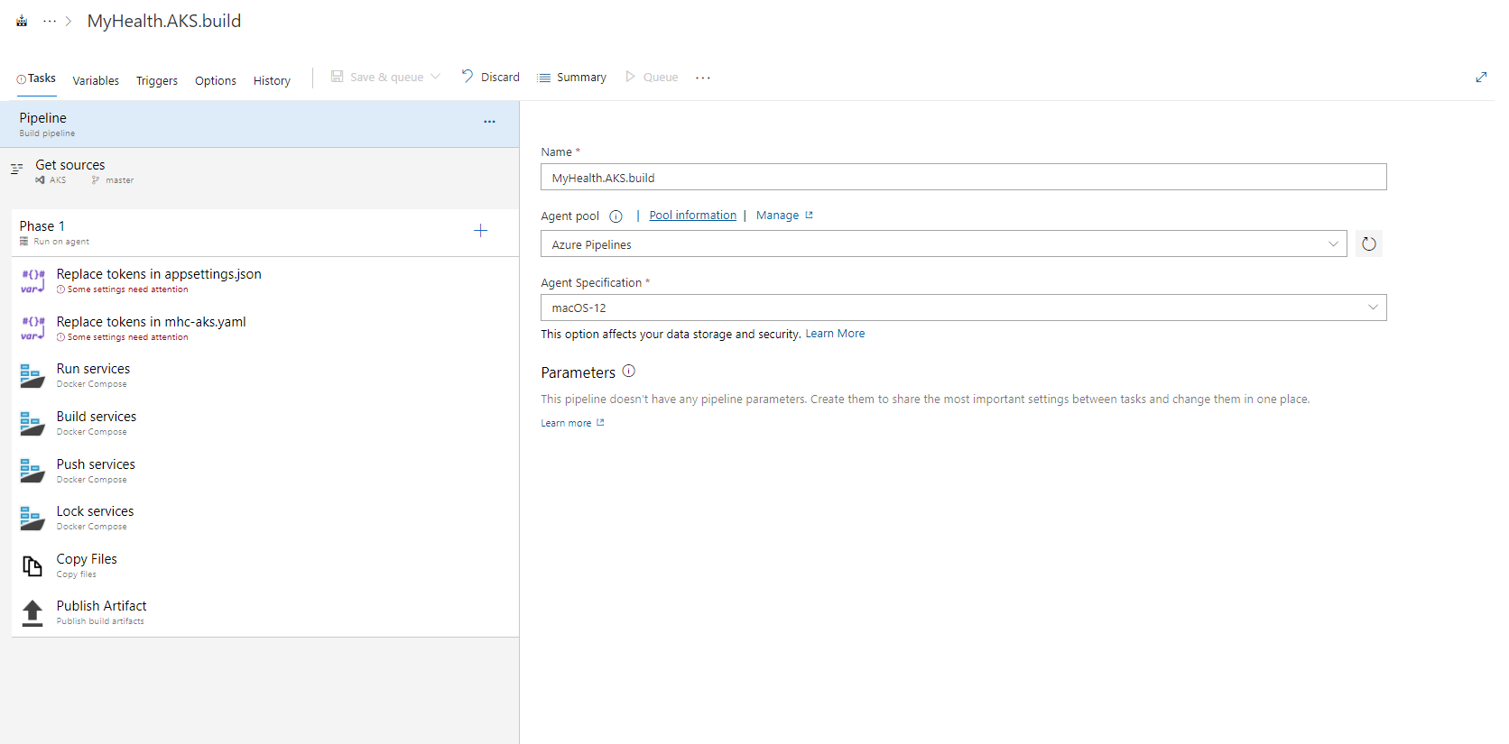Click the Queue button
This screenshot has height=744, width=1509.
[652, 78]
